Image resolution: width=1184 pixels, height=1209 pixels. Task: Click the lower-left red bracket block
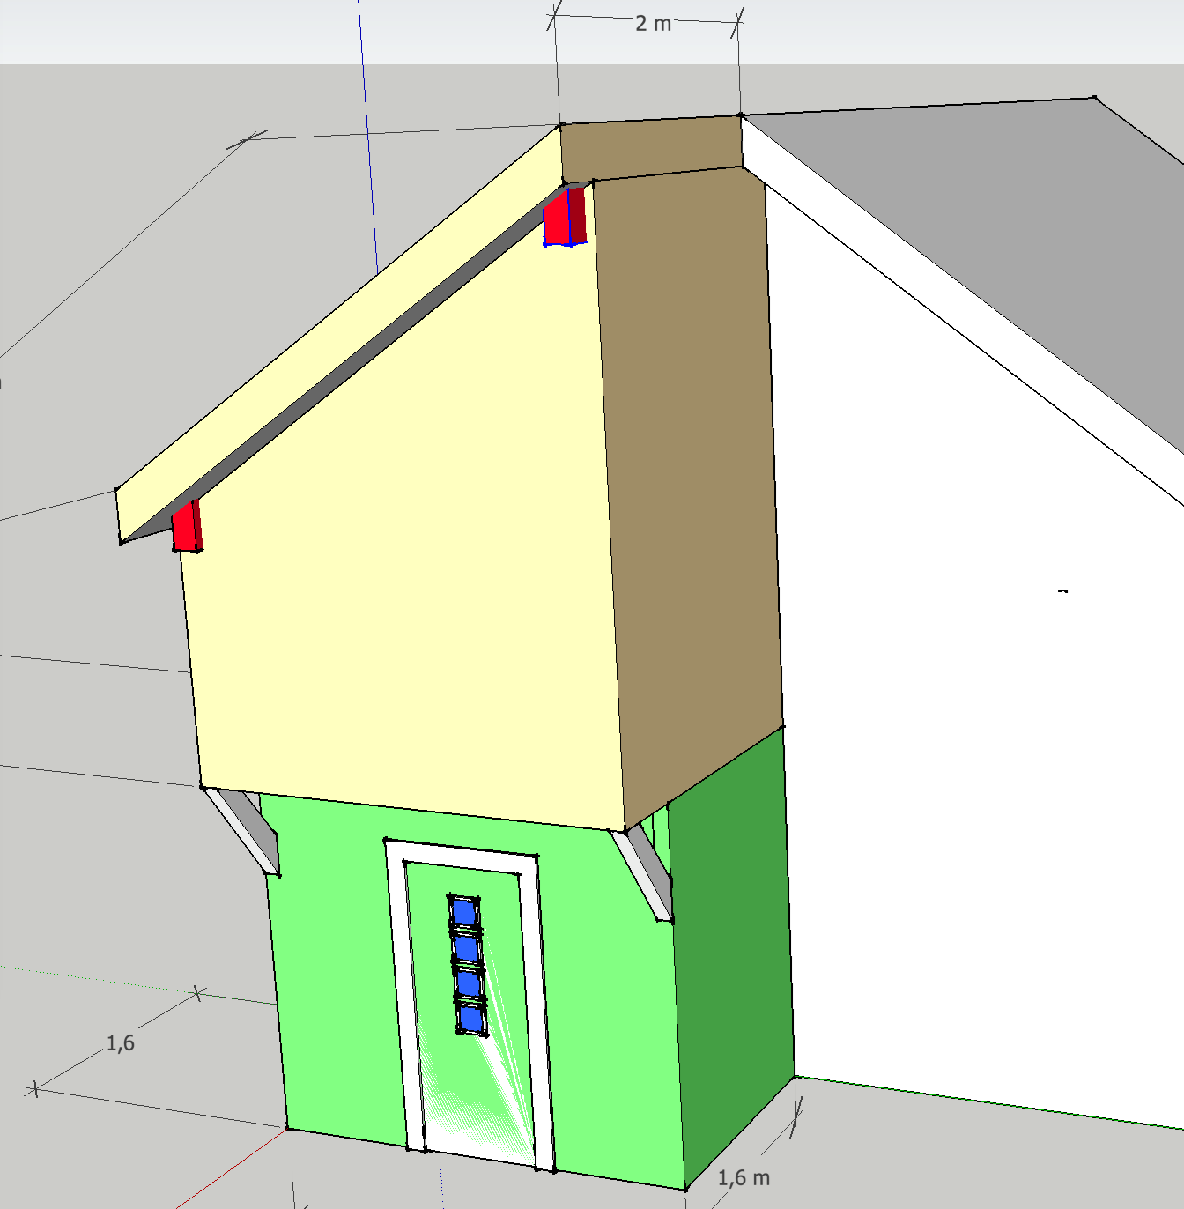click(x=184, y=528)
